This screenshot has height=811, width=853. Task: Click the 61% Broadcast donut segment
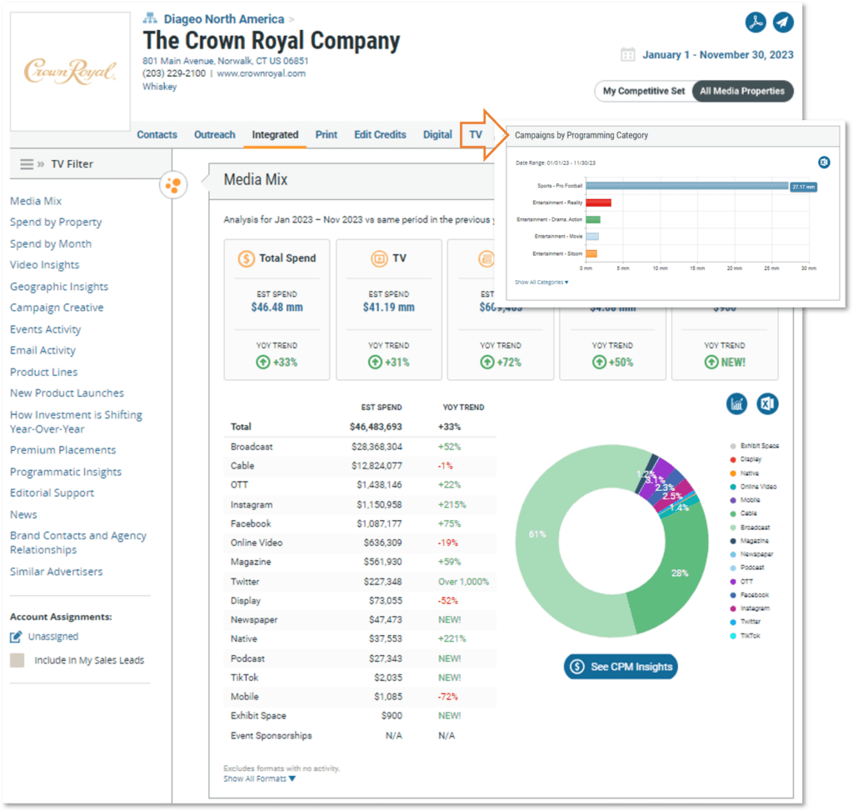(537, 534)
